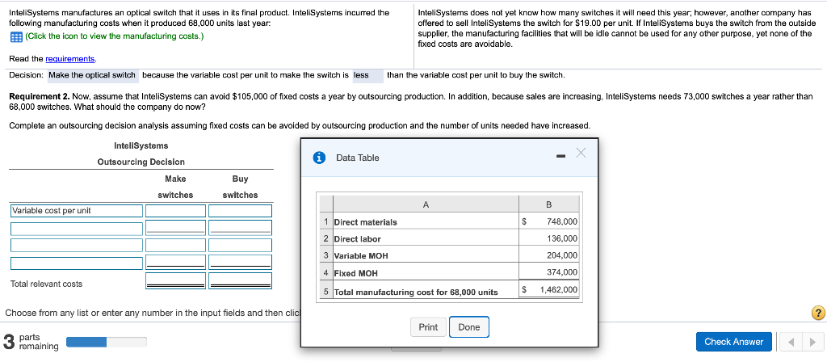
Task: Open the manufacturing costs table icon
Action: pos(15,36)
